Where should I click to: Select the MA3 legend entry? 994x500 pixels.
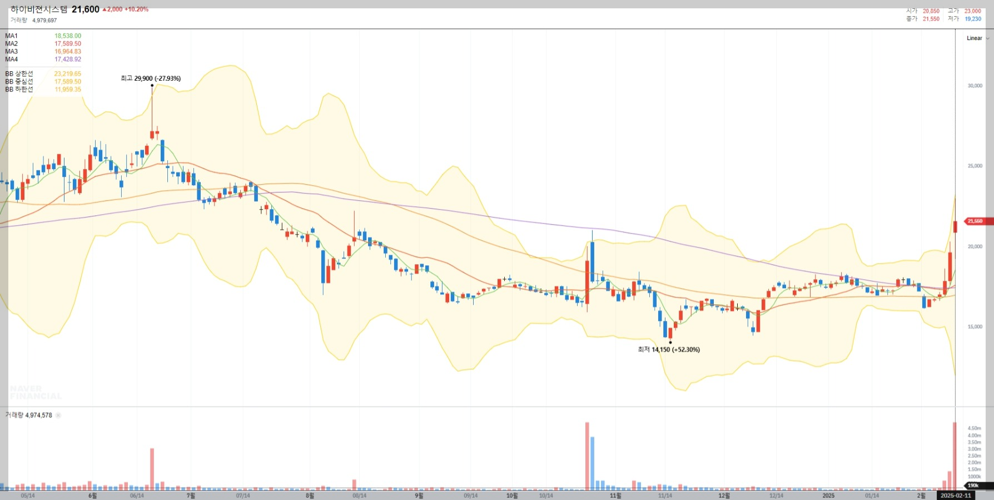[x=43, y=52]
